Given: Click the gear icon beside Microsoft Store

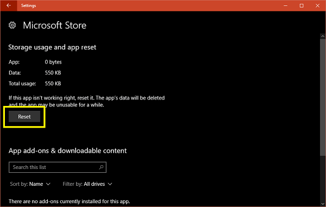Looking at the screenshot, I should pyautogui.click(x=12, y=25).
